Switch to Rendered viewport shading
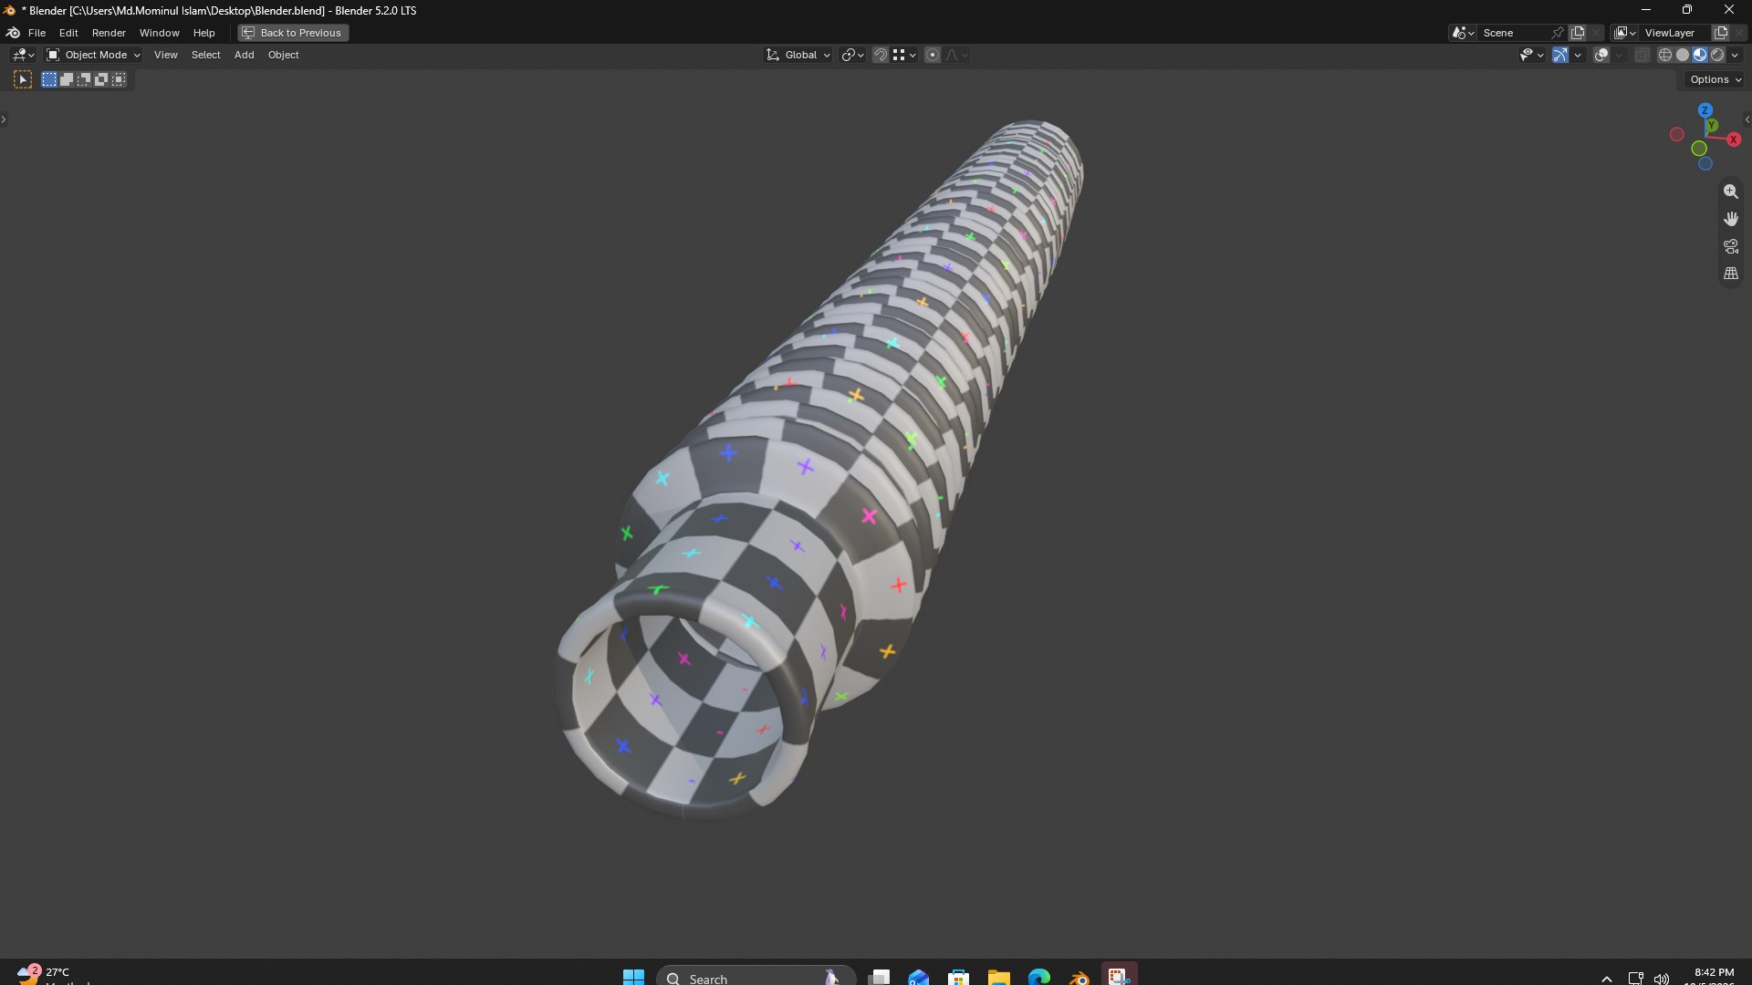1752x985 pixels. (1717, 55)
